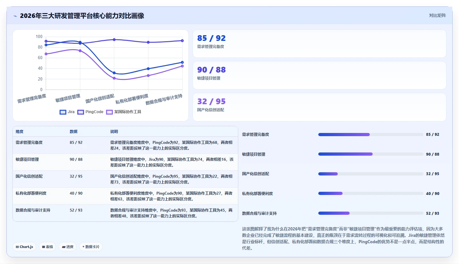Click the 敏捷项目管理 progress bar

(371, 154)
